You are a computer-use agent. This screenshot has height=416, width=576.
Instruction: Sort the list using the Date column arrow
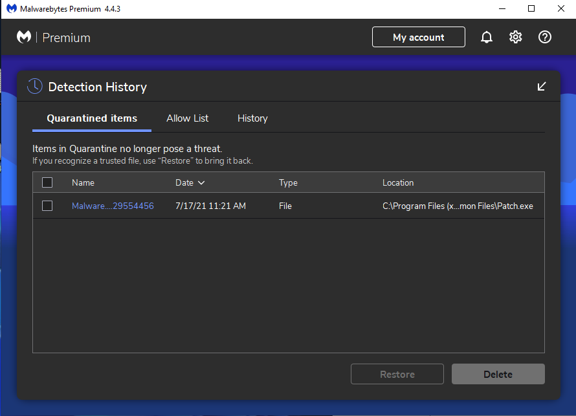pos(201,182)
